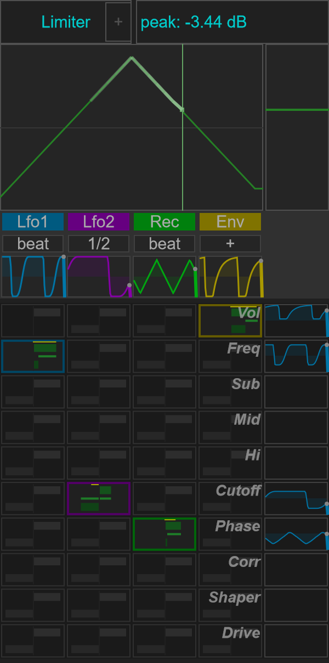
Task: Click the Lfo2 to Shaper matrix cell
Action: (x=99, y=605)
